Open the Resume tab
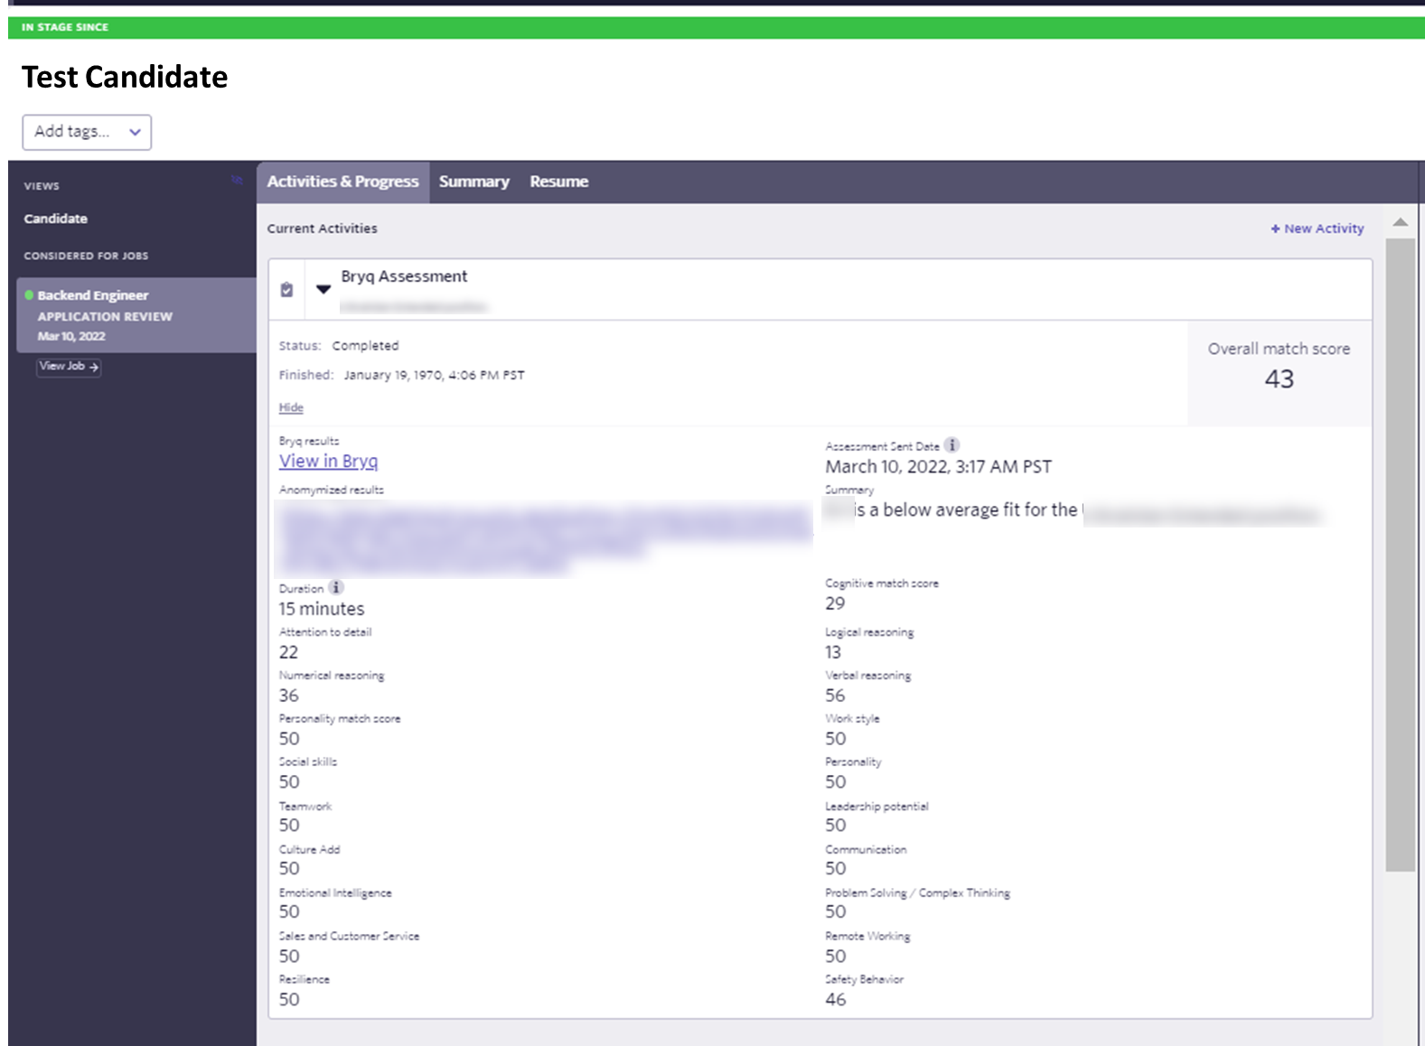The image size is (1425, 1046). click(x=558, y=182)
